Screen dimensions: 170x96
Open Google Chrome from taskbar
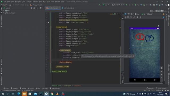click(52, 94)
